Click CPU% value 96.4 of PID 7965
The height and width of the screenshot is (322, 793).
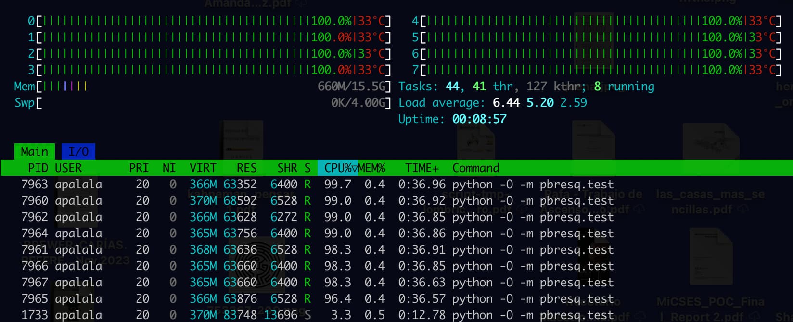pos(338,298)
